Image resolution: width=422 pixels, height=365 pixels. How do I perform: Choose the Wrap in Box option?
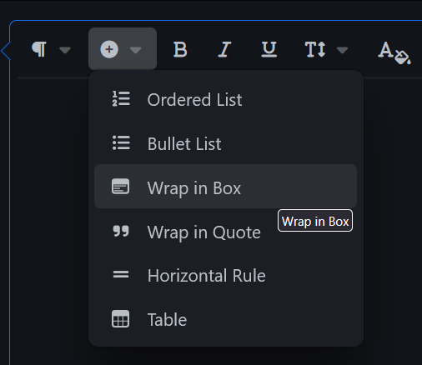point(225,187)
